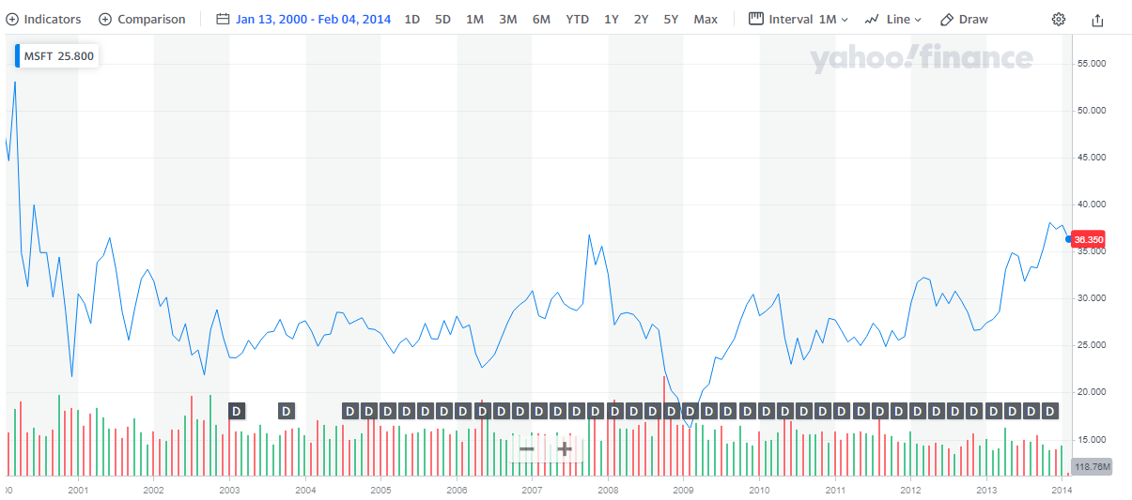This screenshot has width=1132, height=500.
Task: Click the MSFT 25.800 series label
Action: 58,56
